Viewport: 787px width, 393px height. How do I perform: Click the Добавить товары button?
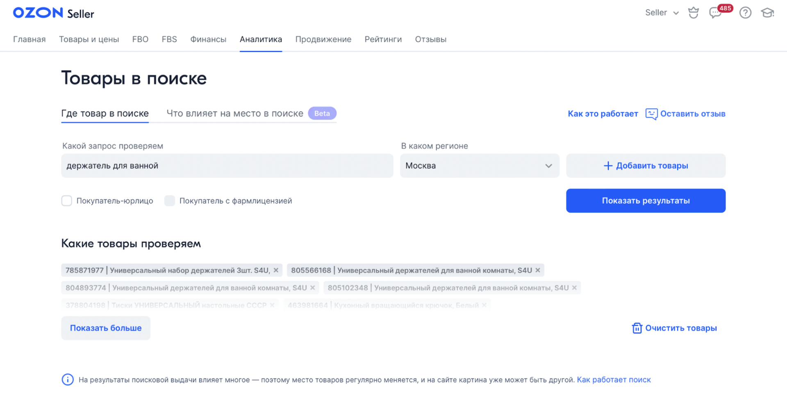pyautogui.click(x=646, y=166)
